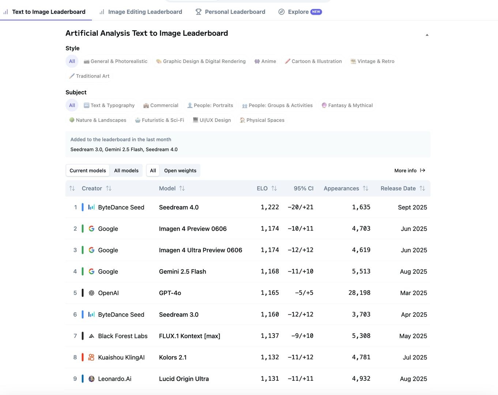Filter style by Traditional Art
The width and height of the screenshot is (498, 395).
(x=89, y=76)
